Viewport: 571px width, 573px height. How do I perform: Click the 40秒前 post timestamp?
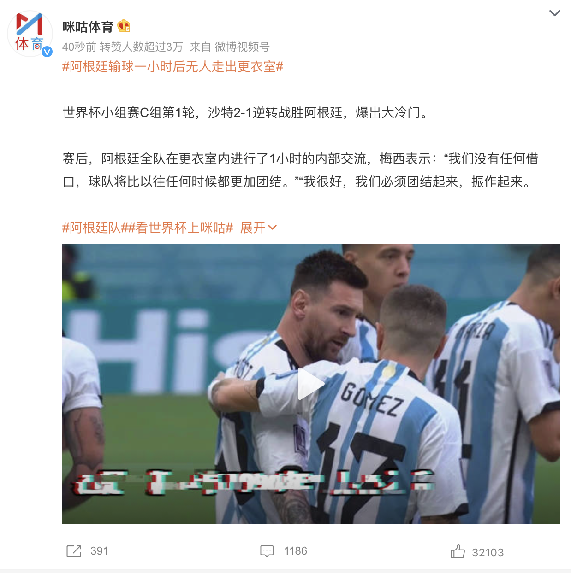pos(79,47)
